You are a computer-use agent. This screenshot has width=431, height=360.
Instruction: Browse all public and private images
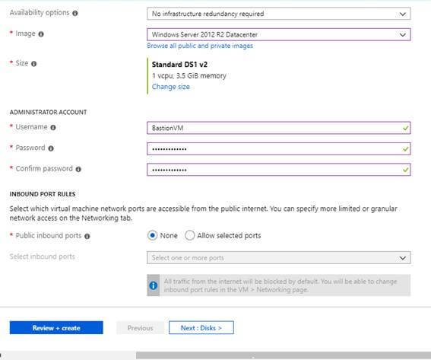point(200,46)
